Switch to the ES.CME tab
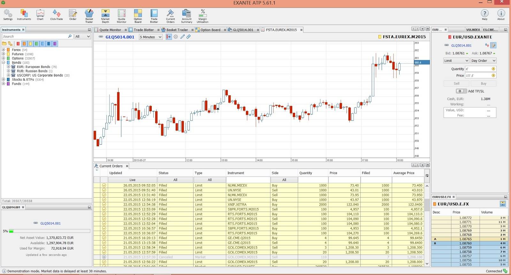 [490, 30]
